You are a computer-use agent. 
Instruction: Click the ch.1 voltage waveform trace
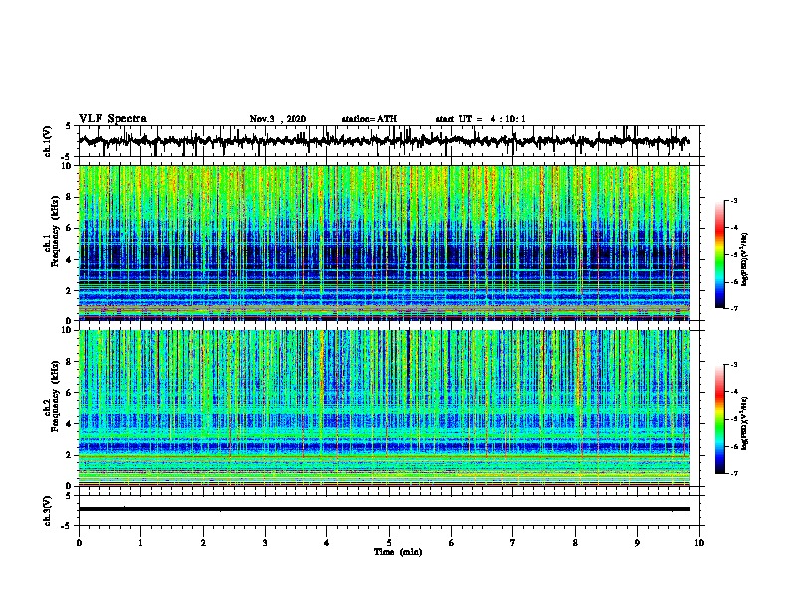[383, 141]
